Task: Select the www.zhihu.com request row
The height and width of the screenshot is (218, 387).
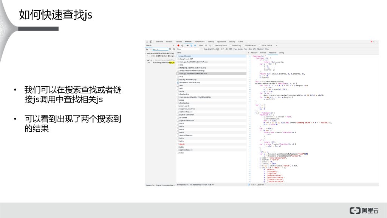Action: pos(185,56)
